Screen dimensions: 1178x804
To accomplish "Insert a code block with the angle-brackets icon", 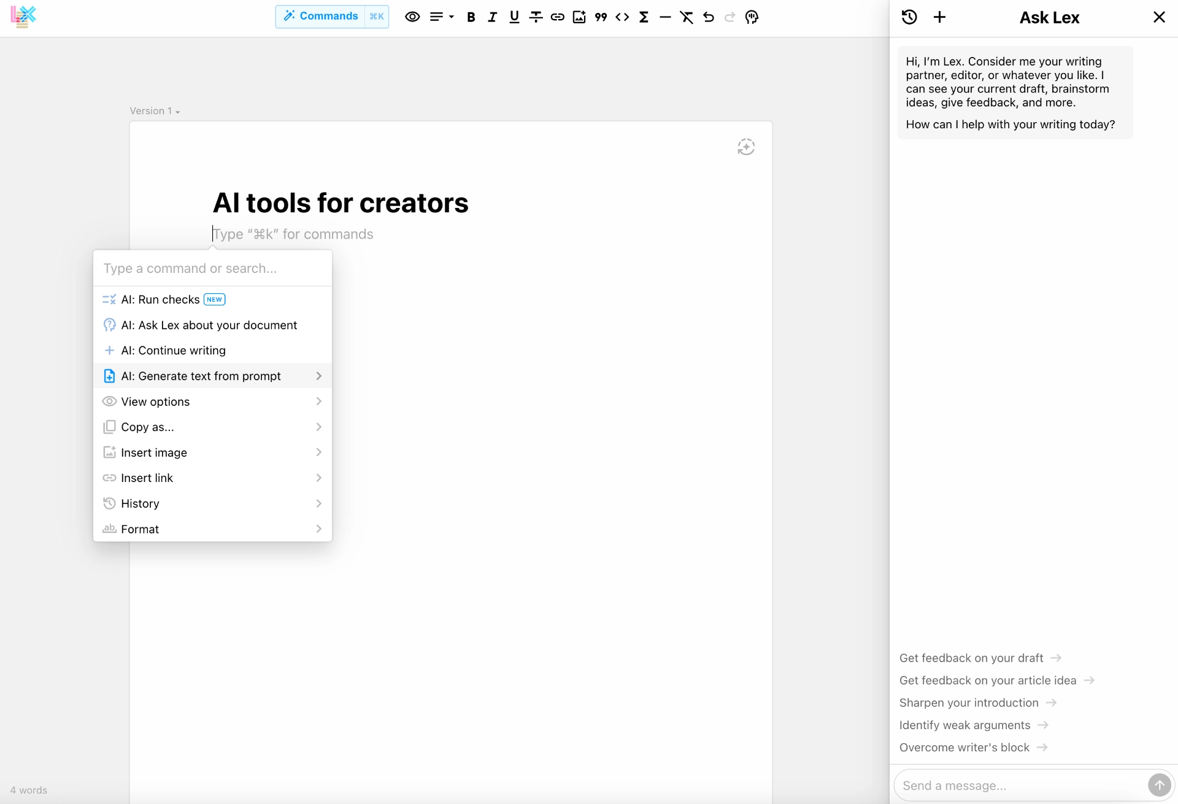I will coord(622,17).
